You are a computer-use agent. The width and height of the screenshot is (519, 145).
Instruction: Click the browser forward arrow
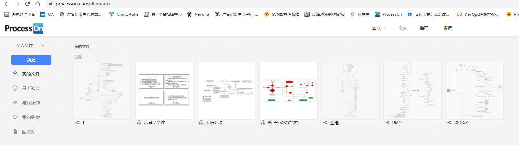(17, 4)
